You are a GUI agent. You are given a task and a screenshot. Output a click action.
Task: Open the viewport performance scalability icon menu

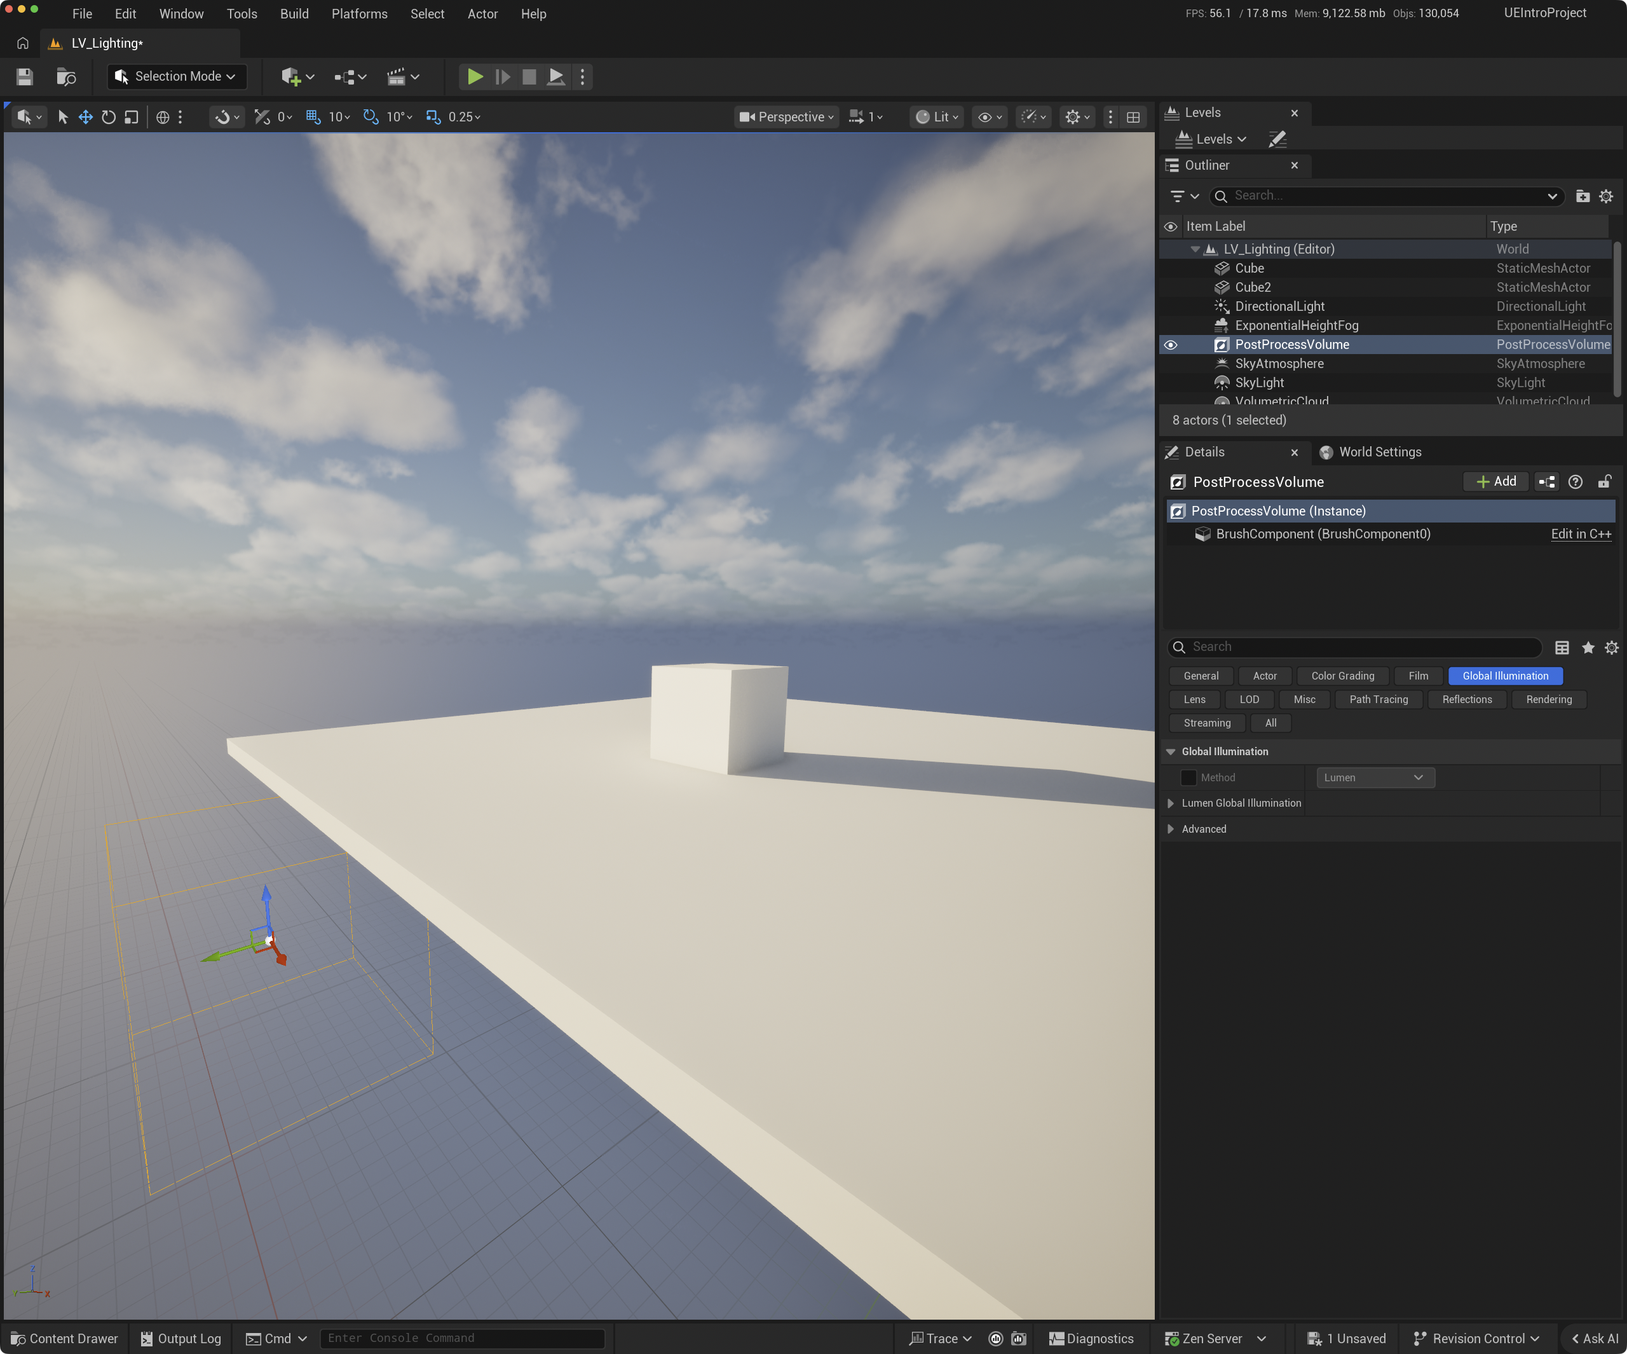coord(1034,117)
